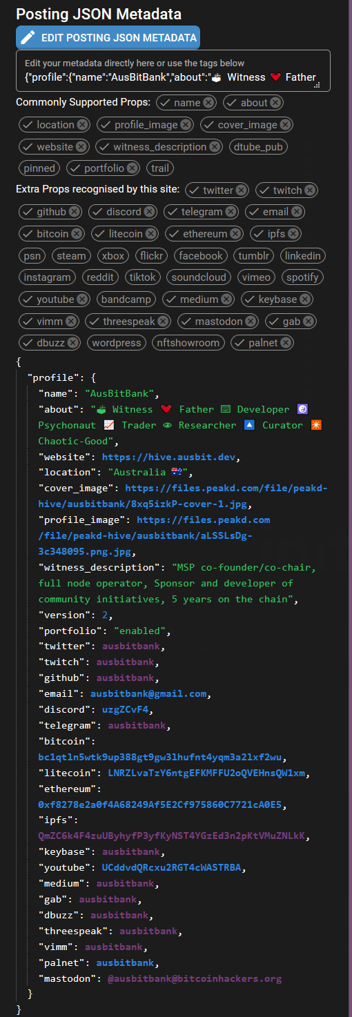Remove the website tag with its X icon
This screenshot has height=1017, width=352.
(81, 147)
